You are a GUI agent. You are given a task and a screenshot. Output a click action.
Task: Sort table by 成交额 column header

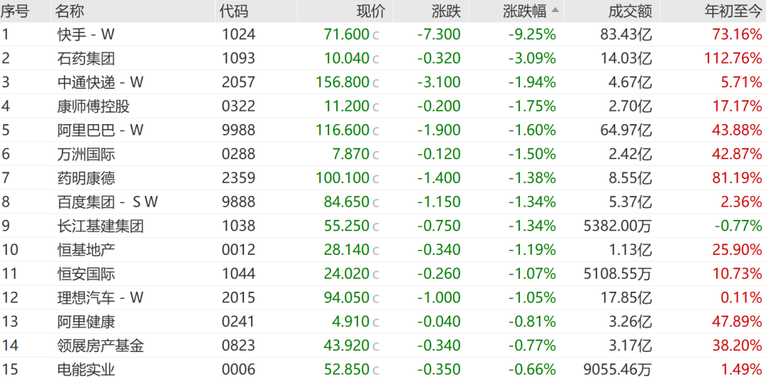point(631,11)
